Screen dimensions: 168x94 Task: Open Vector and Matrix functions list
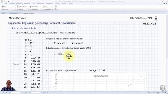click(x=48, y=9)
